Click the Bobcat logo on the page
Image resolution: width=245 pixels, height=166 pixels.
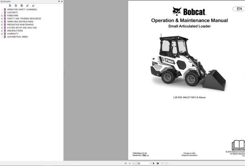click(x=189, y=11)
